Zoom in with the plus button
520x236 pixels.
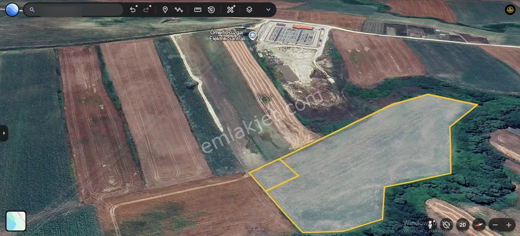pyautogui.click(x=509, y=225)
